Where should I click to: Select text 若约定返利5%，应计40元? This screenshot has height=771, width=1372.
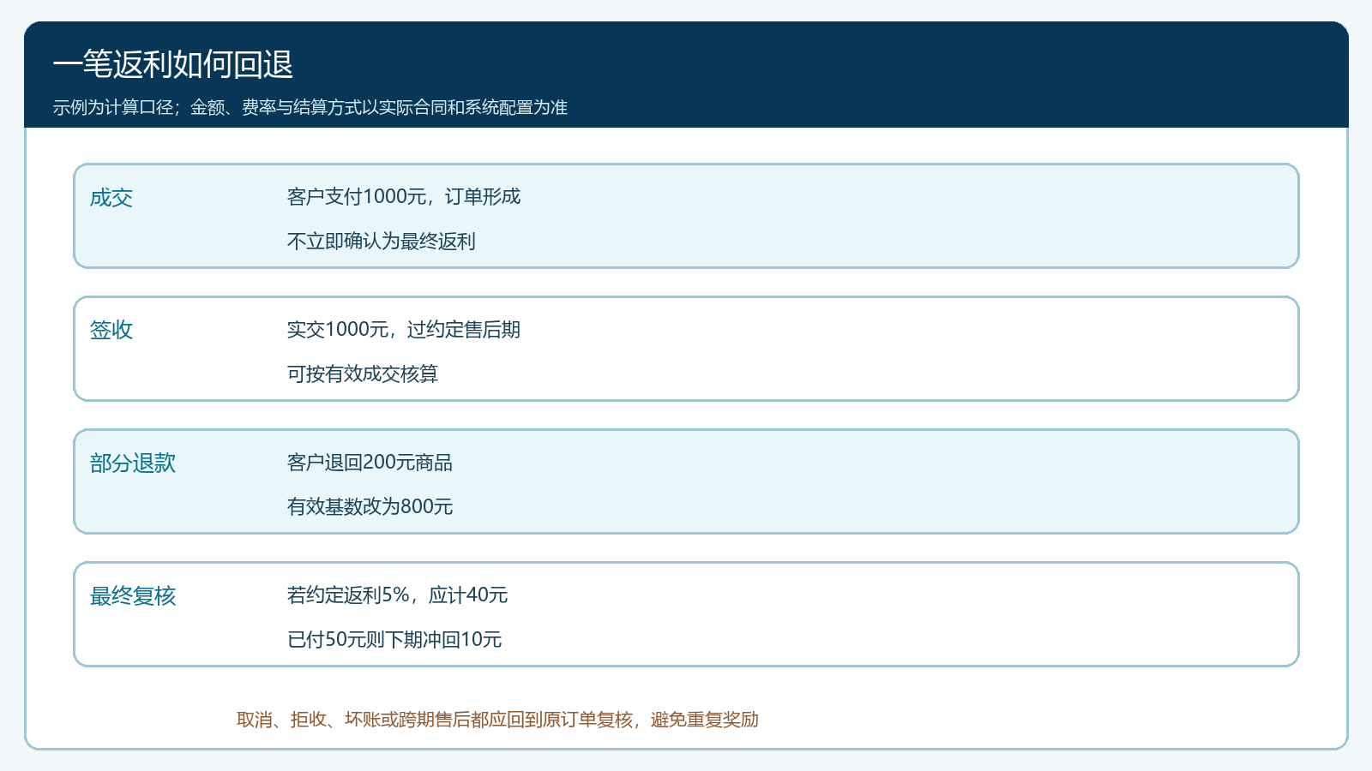tap(398, 595)
